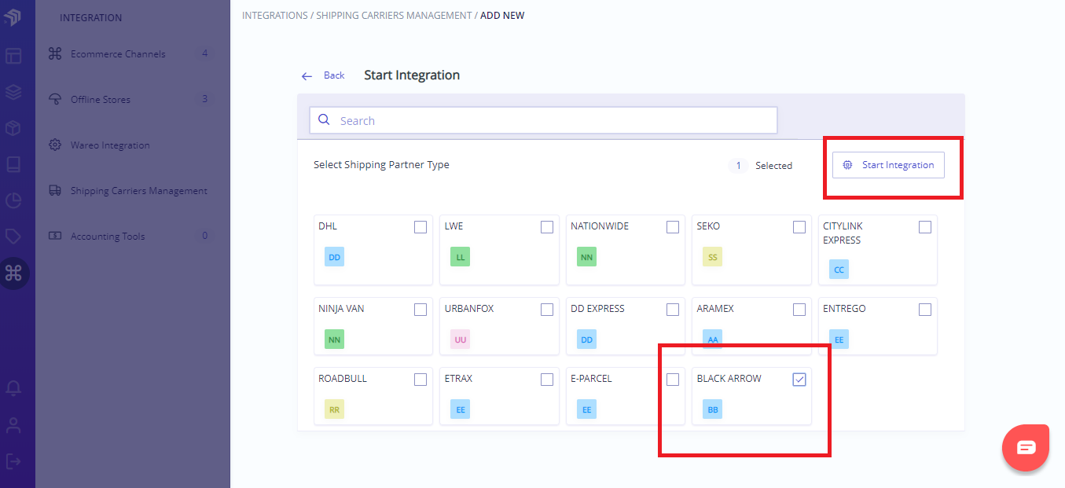Click the search magnifier icon

coord(324,120)
